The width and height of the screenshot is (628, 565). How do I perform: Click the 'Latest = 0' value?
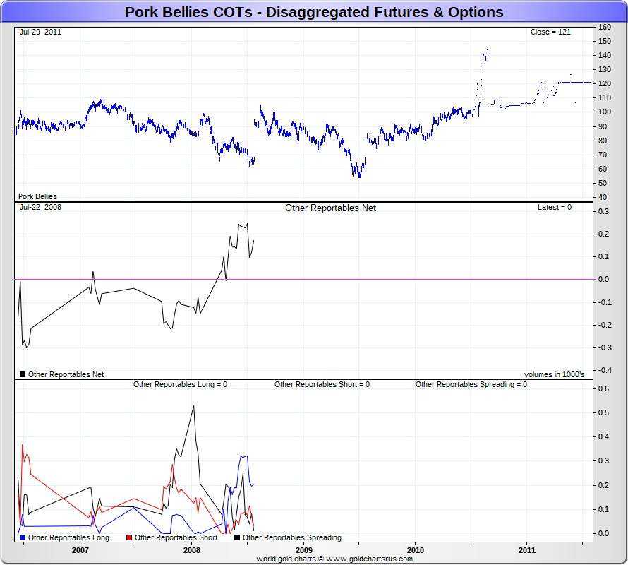pos(555,208)
